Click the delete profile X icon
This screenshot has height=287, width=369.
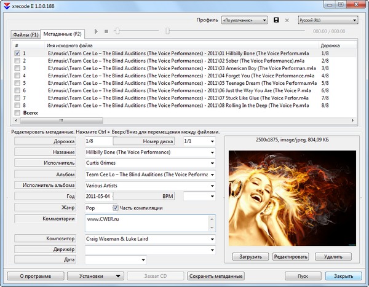point(287,20)
